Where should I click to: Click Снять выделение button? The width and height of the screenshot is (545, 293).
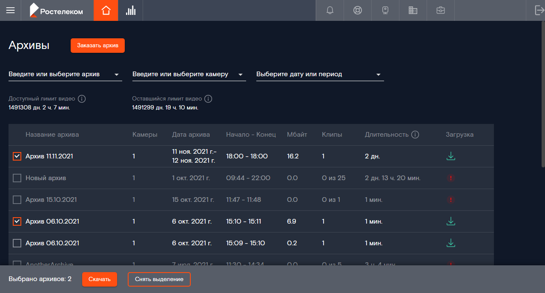(x=159, y=279)
